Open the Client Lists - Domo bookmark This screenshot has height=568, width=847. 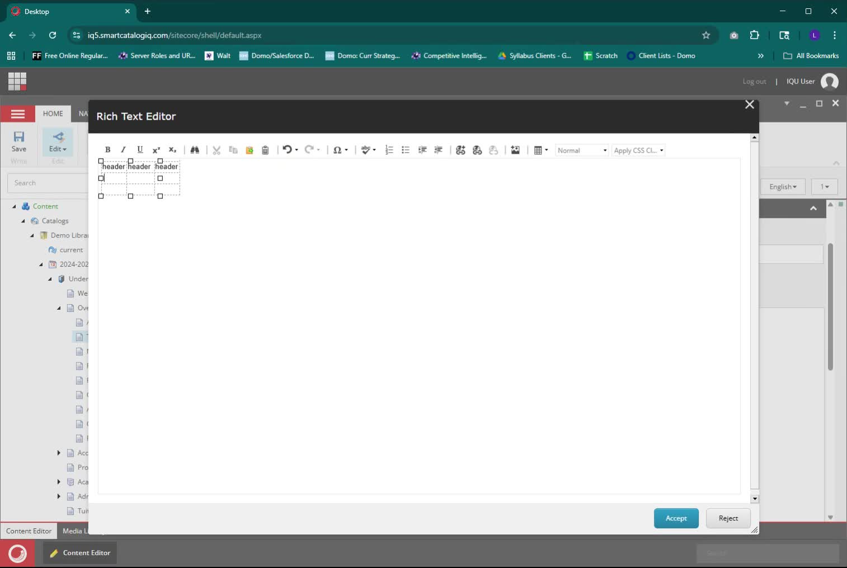coord(661,56)
